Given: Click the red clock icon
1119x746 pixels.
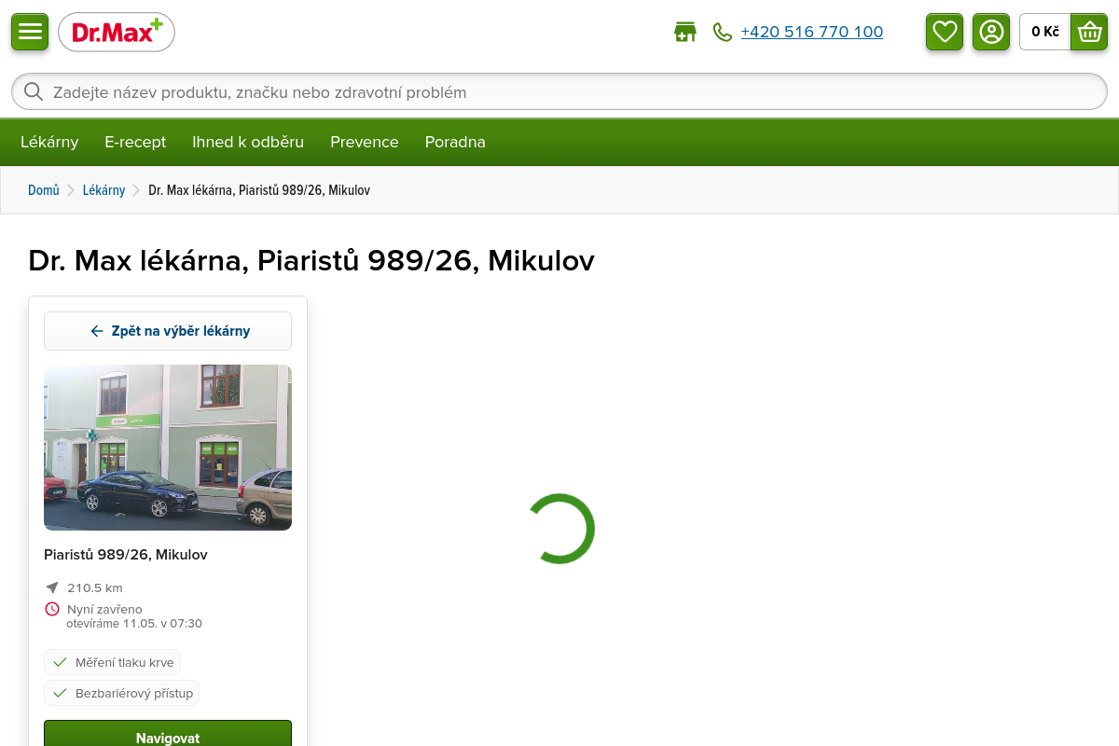Looking at the screenshot, I should [x=52, y=609].
